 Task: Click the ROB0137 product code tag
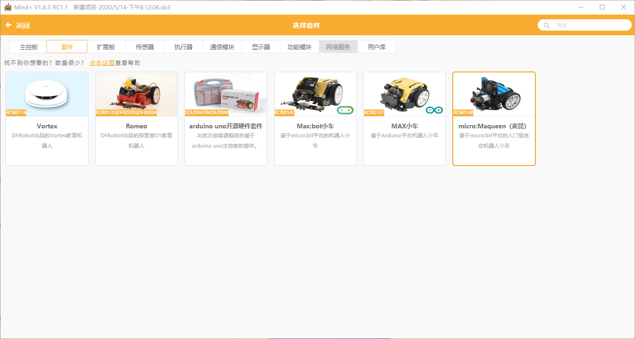[x=374, y=113]
